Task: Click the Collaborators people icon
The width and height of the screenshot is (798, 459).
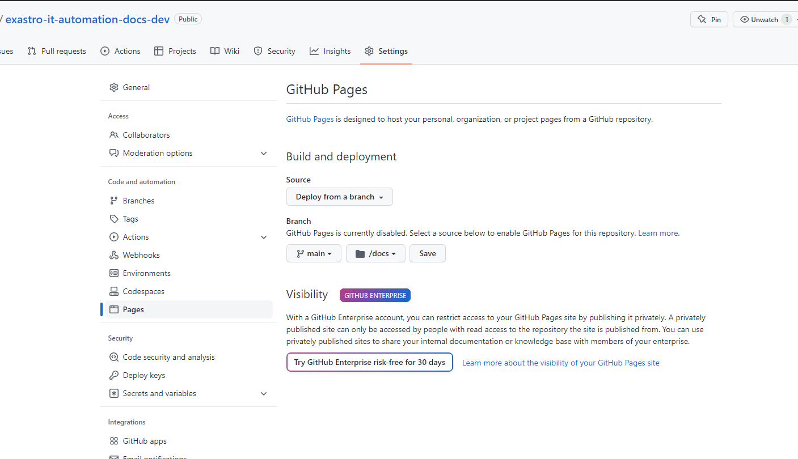Action: pos(114,135)
